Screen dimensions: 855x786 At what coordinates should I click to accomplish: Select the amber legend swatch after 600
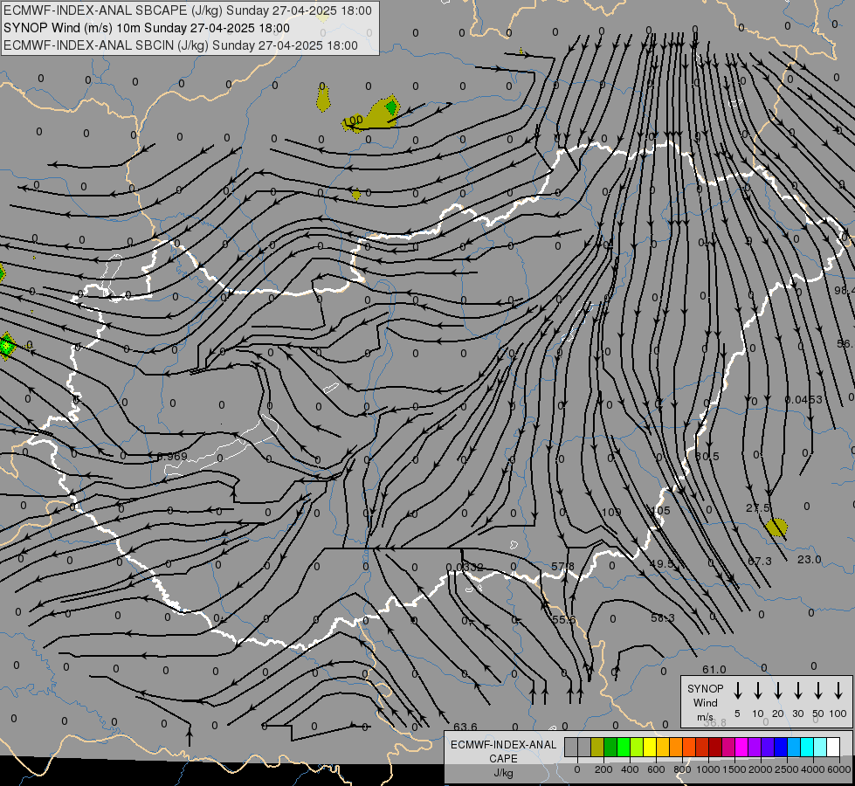[663, 747]
